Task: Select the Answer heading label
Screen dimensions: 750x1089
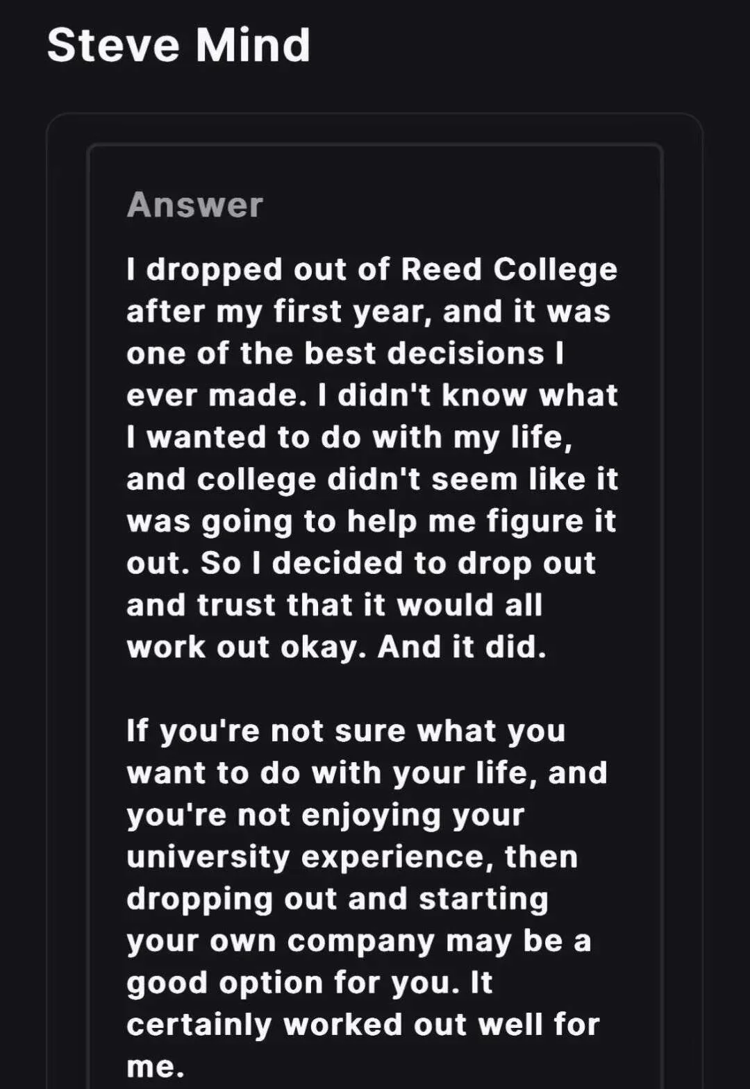Action: point(195,205)
